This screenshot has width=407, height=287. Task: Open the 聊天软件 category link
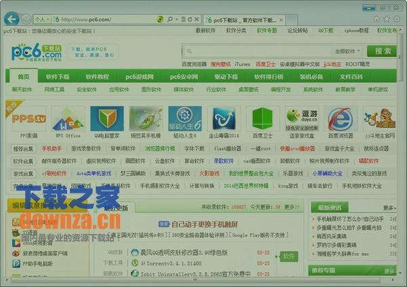[x=22, y=90]
